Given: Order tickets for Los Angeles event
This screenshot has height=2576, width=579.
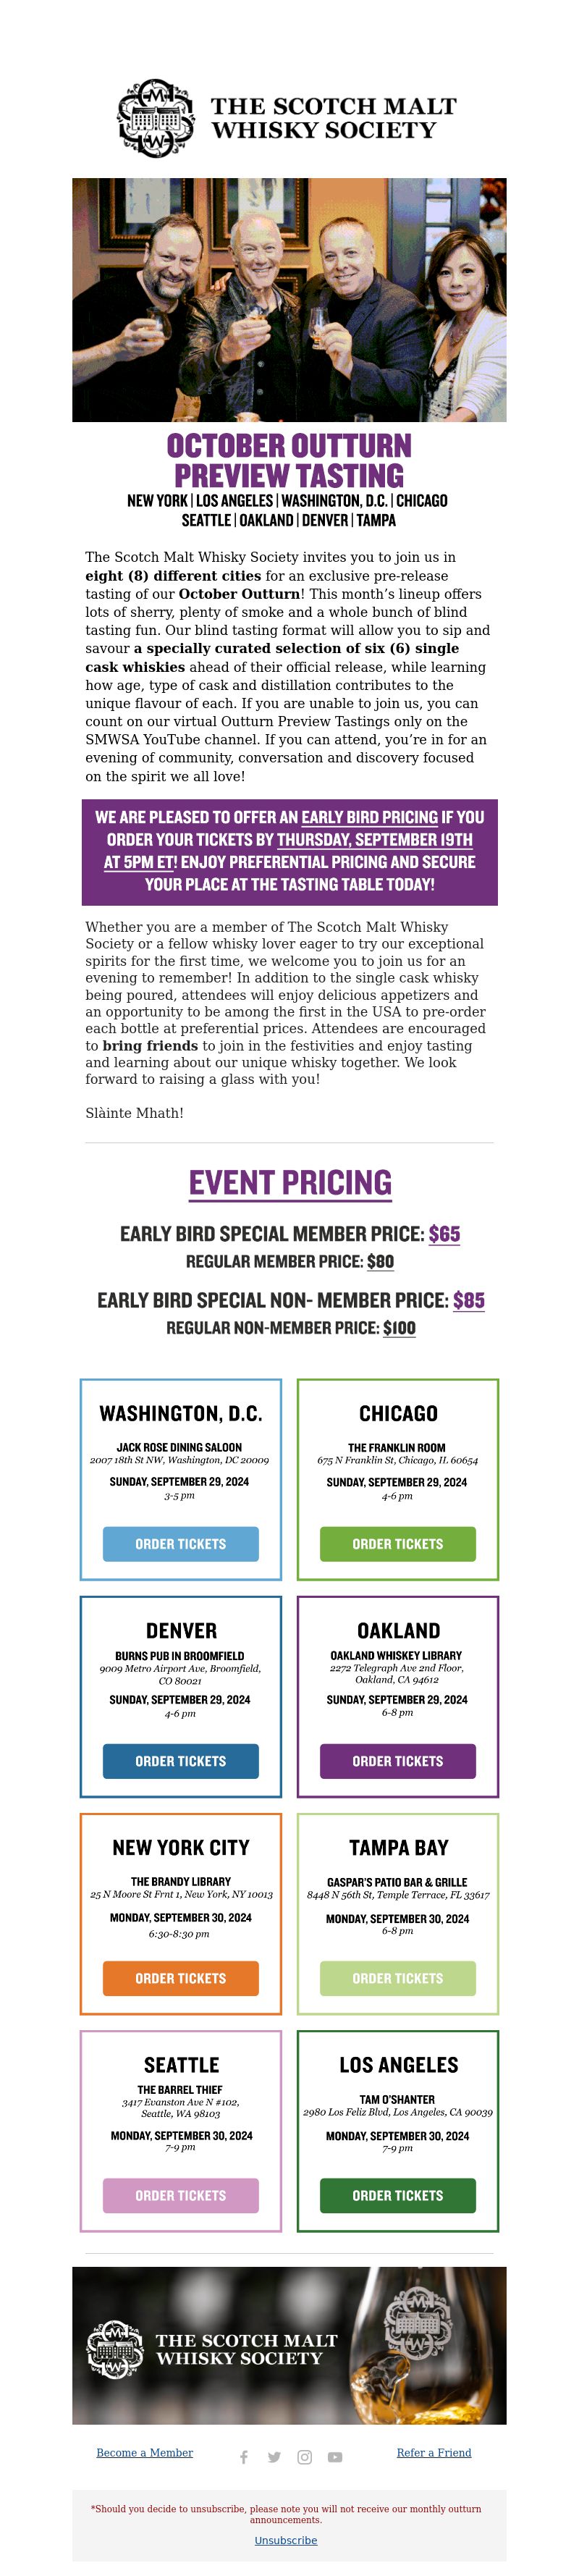Looking at the screenshot, I should (x=398, y=2195).
